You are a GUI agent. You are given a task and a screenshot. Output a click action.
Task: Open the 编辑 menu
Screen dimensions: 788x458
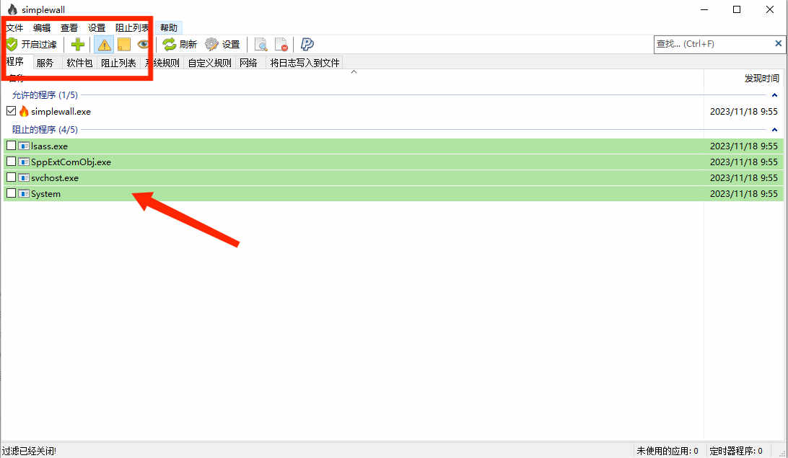(42, 27)
